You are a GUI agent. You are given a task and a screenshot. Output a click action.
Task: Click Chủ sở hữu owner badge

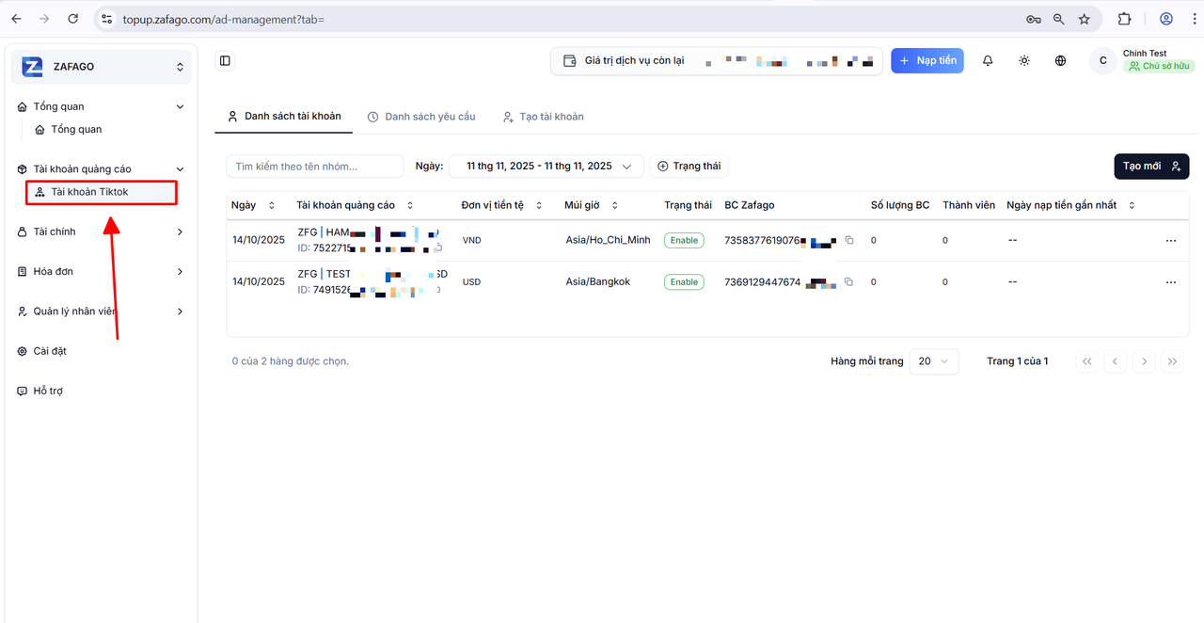coord(1160,67)
